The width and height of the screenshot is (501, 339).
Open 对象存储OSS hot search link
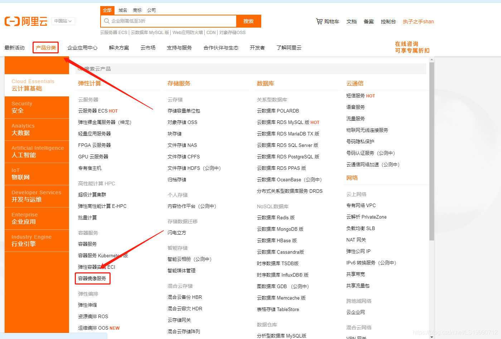tap(232, 33)
